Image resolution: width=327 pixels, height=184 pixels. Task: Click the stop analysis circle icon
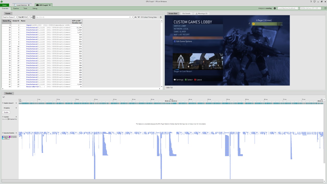[x=275, y=8]
